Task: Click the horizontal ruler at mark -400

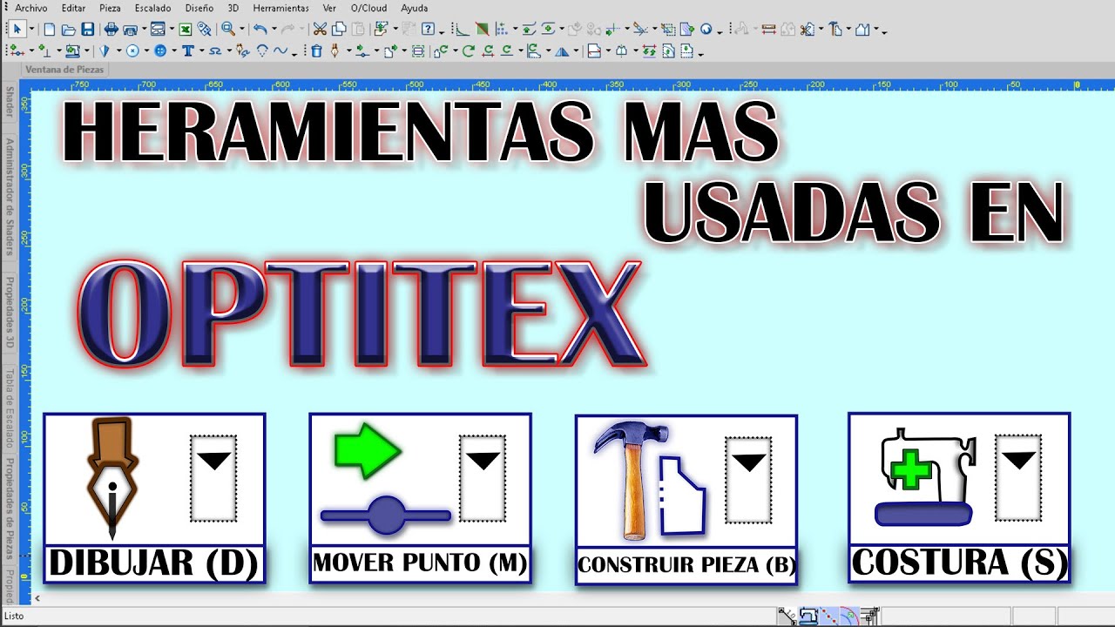Action: [550, 84]
